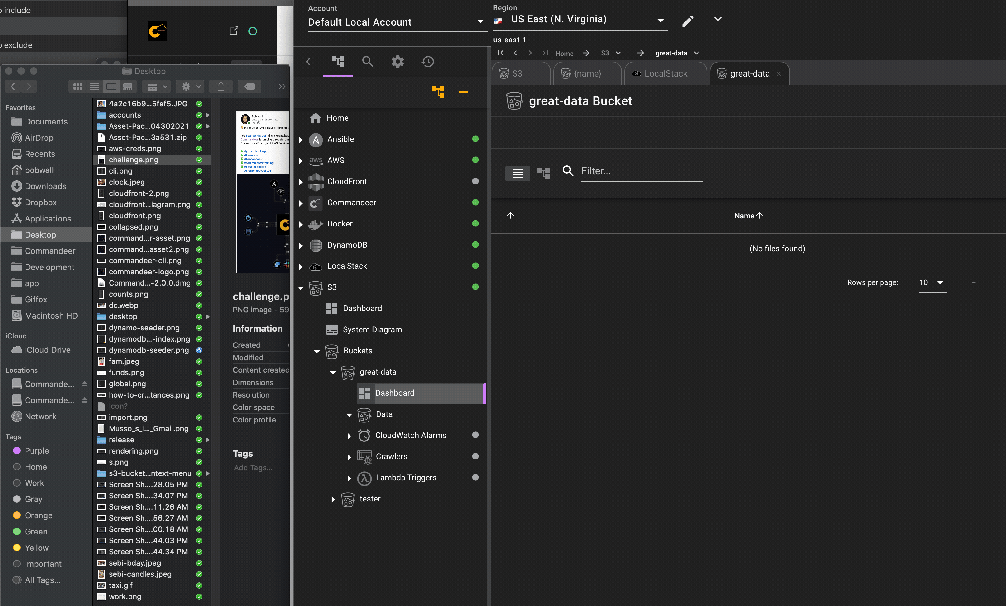Open Finder action gear menu
This screenshot has height=606, width=1006.
(x=190, y=86)
